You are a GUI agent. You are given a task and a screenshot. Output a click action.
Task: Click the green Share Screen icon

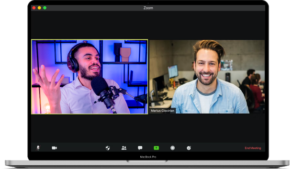pos(156,148)
